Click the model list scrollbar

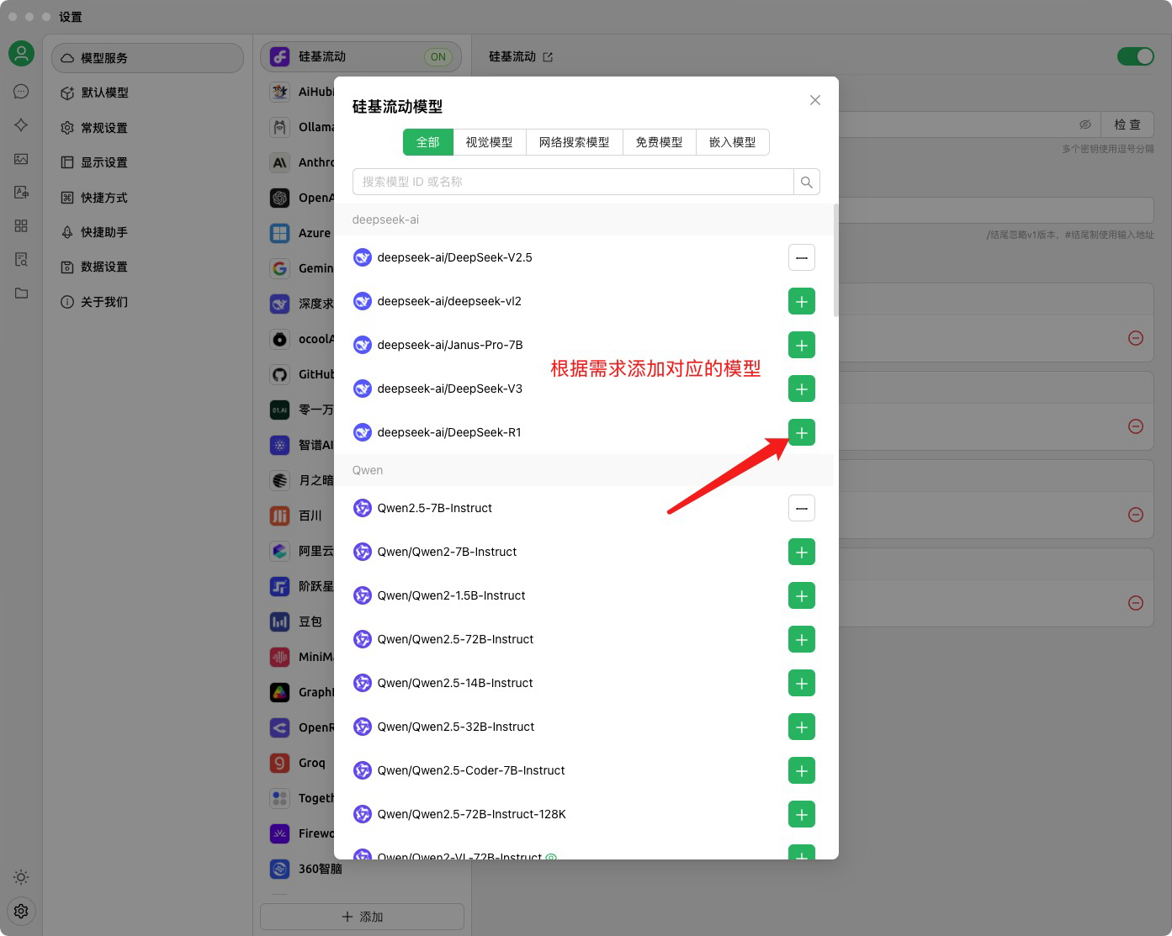click(x=835, y=261)
